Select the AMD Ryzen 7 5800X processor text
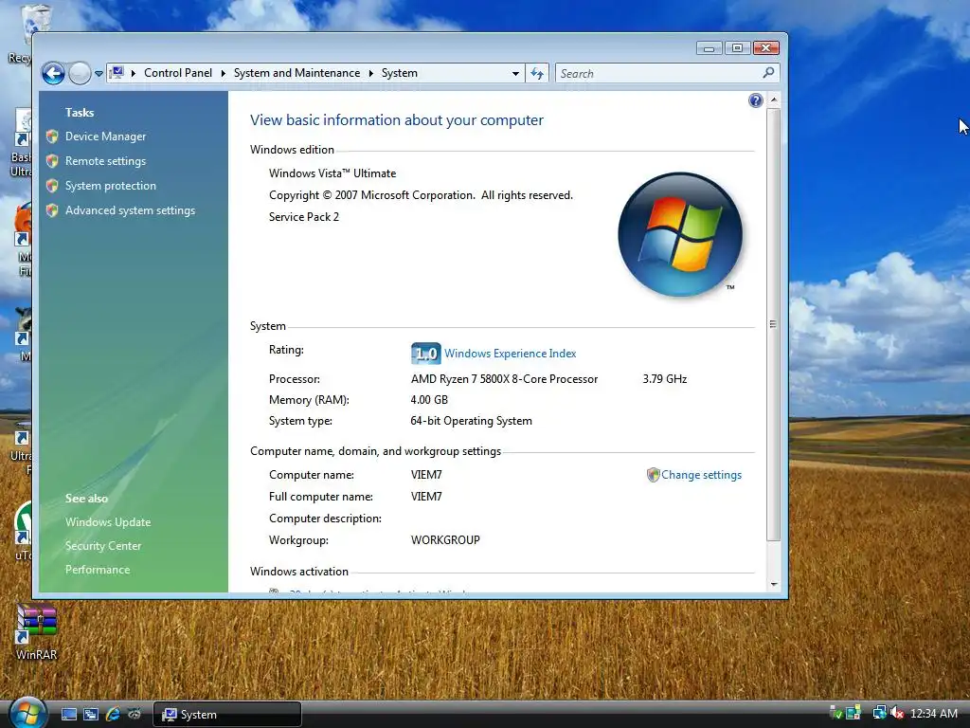This screenshot has height=728, width=970. click(504, 379)
